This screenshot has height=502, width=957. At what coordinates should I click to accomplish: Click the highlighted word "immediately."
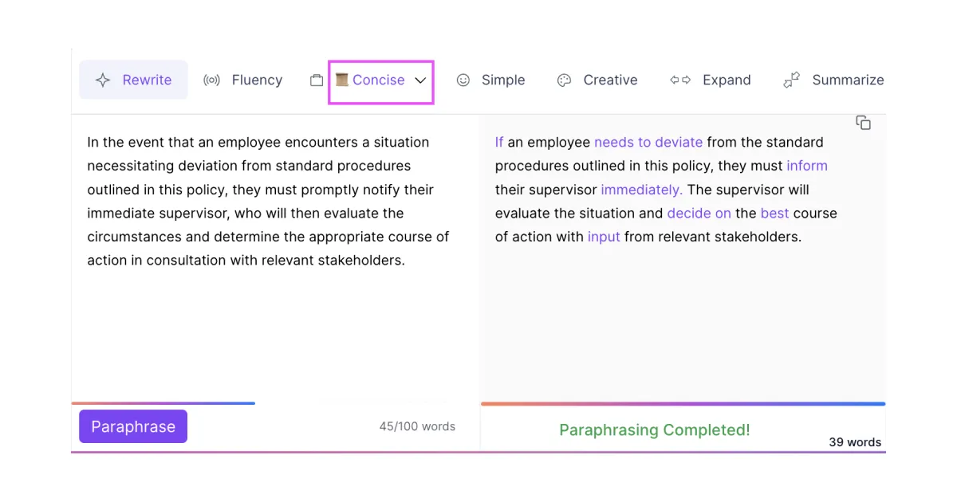[x=642, y=190]
